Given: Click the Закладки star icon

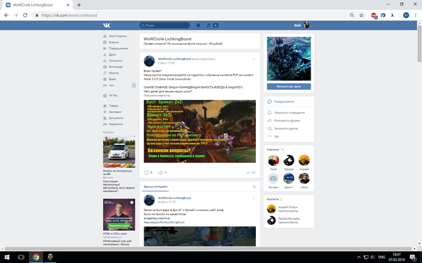Looking at the screenshot, I should [x=105, y=112].
